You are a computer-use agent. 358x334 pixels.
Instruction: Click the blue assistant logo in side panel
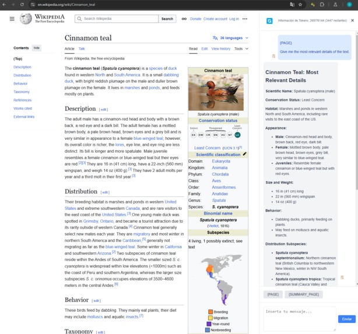(269, 21)
